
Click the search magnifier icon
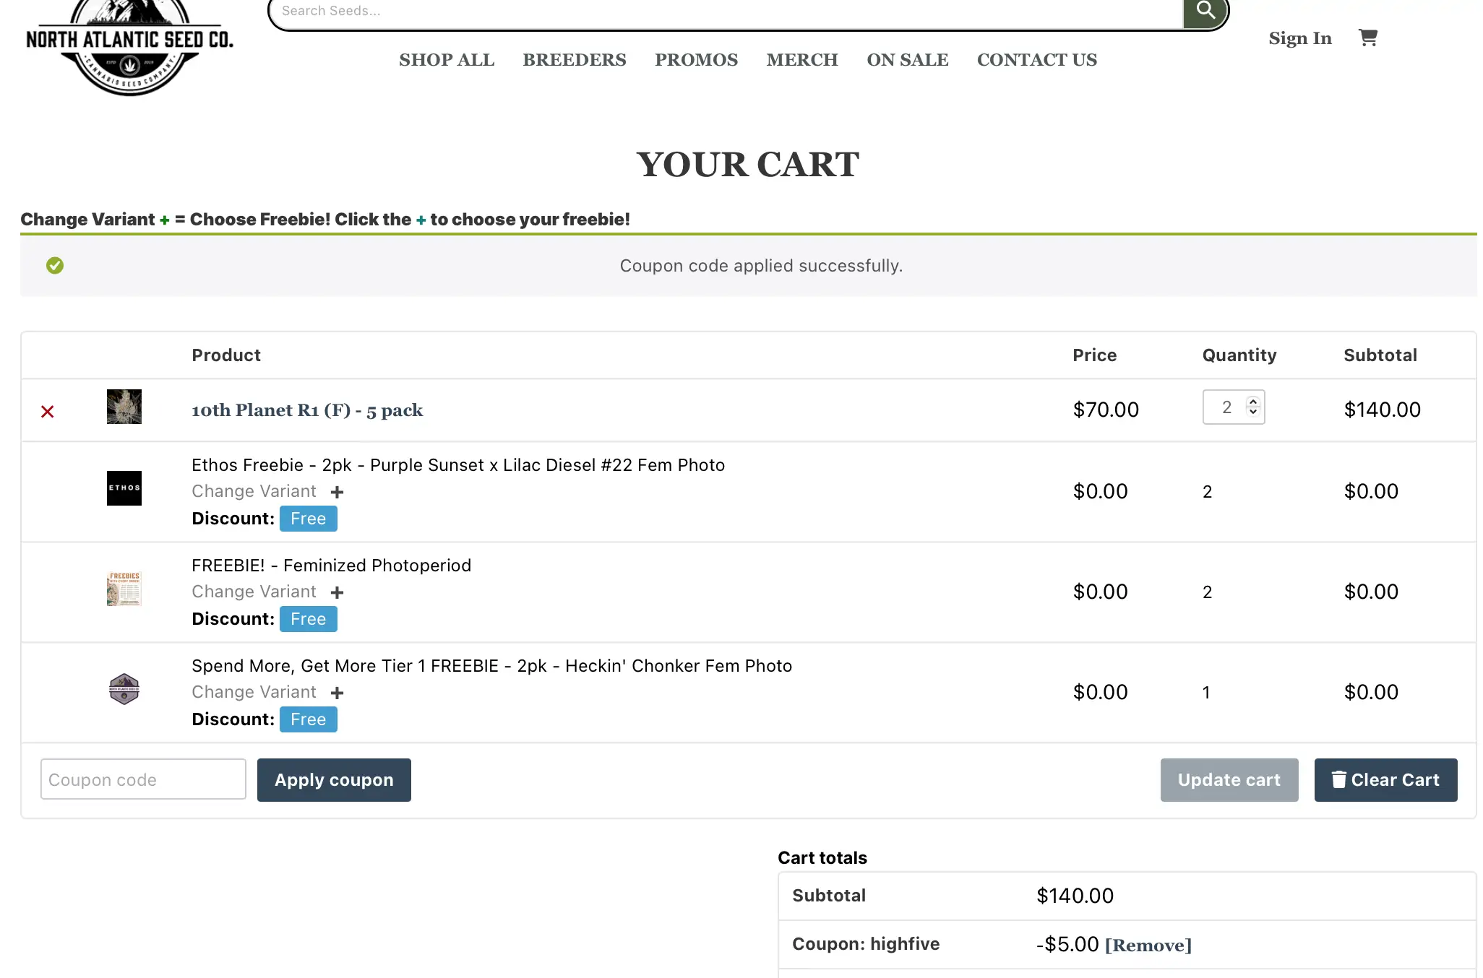point(1205,11)
